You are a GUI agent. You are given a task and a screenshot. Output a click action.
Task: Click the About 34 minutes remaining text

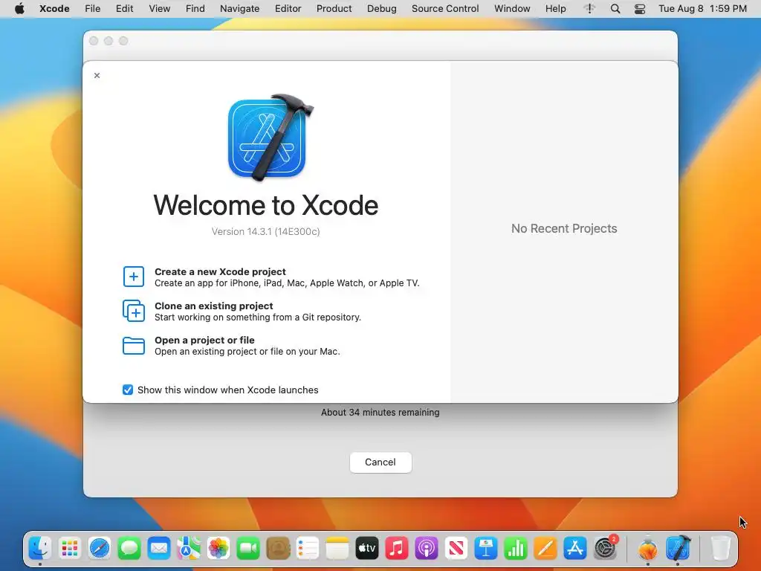tap(380, 412)
